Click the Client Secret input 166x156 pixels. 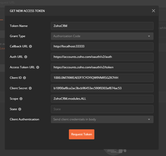(102, 88)
